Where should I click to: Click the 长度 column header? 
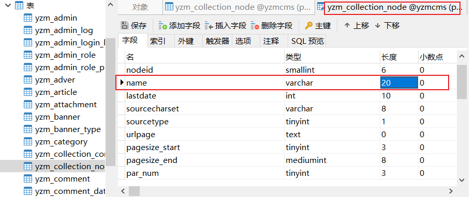(x=399, y=57)
